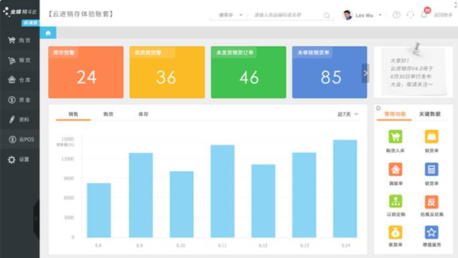The image size is (458, 258).
Task: Collapse the sidebar with the left handle
Action: click(36, 219)
